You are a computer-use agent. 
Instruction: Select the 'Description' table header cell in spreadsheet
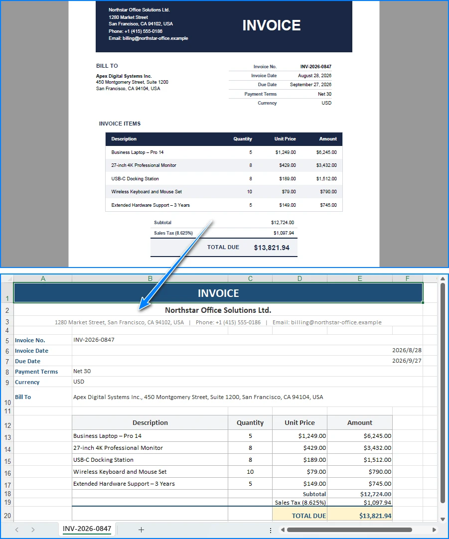click(x=150, y=423)
